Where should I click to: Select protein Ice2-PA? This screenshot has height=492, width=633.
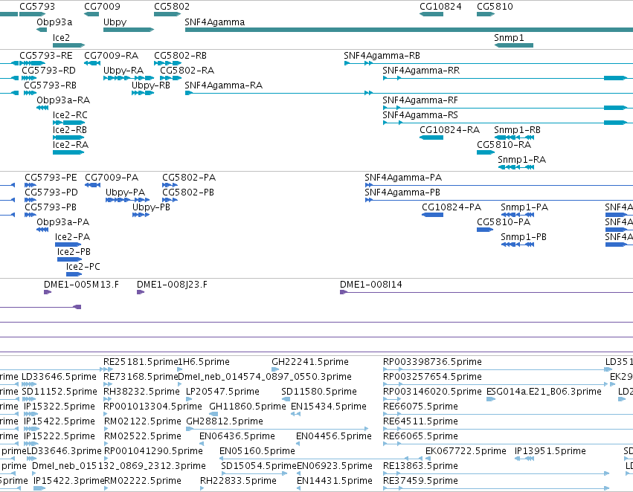click(72, 237)
